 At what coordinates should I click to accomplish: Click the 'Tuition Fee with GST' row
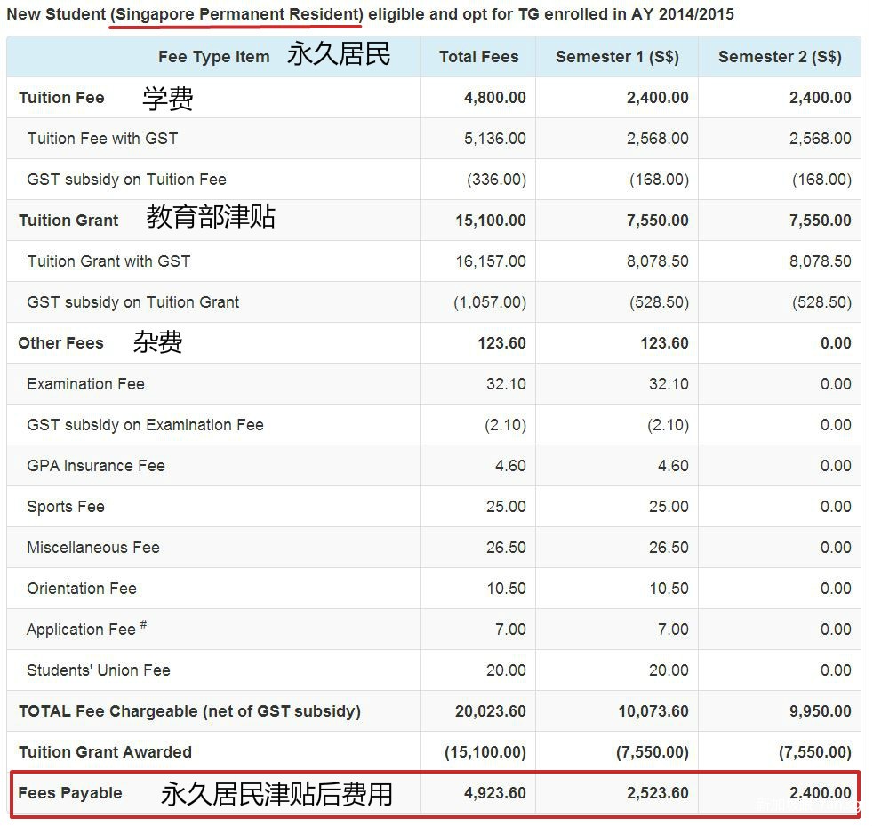[102, 139]
